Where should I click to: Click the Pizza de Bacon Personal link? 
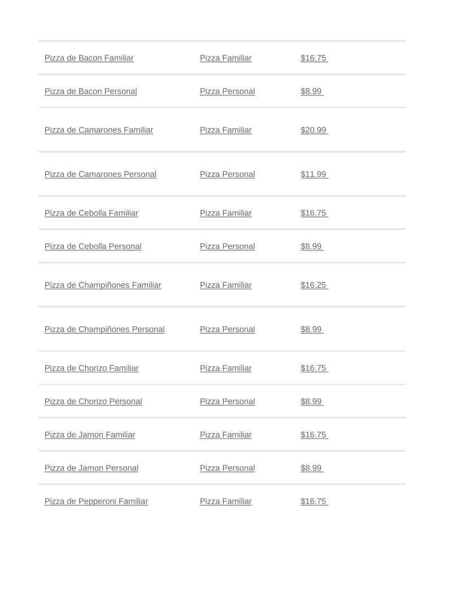pos(90,92)
